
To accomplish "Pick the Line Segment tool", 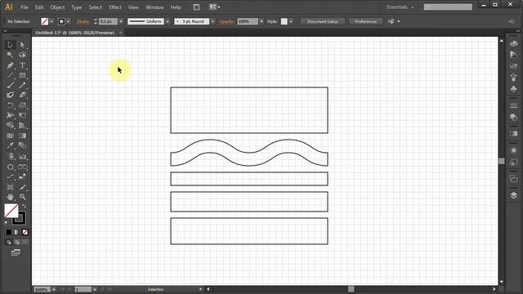I will pyautogui.click(x=10, y=75).
